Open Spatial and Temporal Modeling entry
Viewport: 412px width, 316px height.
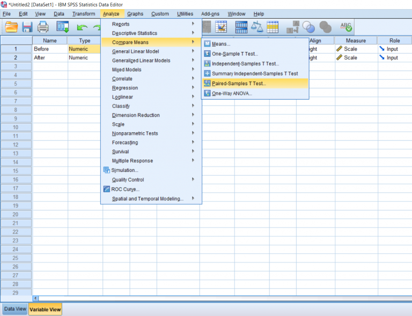[x=151, y=199]
